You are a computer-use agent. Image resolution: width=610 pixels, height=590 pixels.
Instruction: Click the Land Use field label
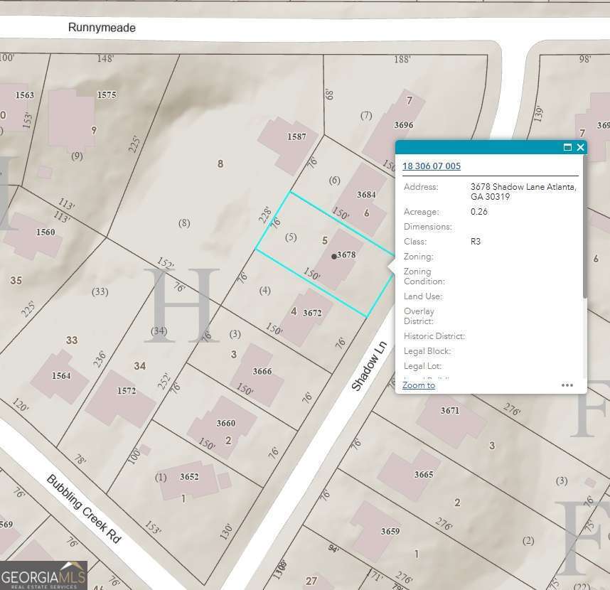click(x=423, y=296)
